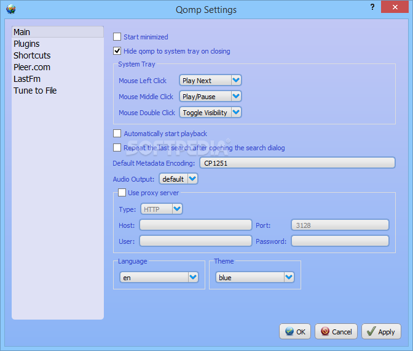
Task: Click the Use proxy server label text
Action: pyautogui.click(x=153, y=193)
